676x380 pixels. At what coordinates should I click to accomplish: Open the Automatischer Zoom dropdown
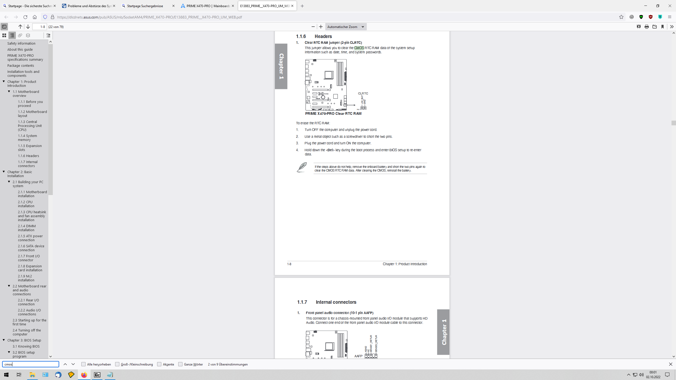tap(346, 26)
